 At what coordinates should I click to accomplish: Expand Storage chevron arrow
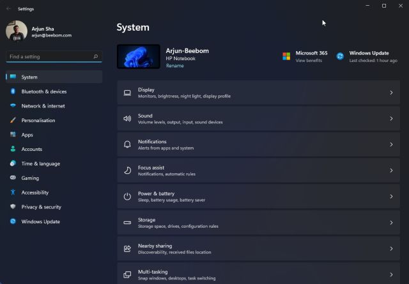pyautogui.click(x=391, y=223)
